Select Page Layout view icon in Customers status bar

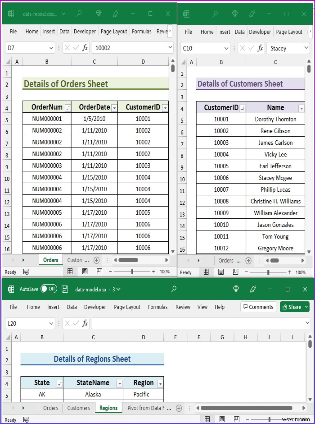(x=221, y=272)
